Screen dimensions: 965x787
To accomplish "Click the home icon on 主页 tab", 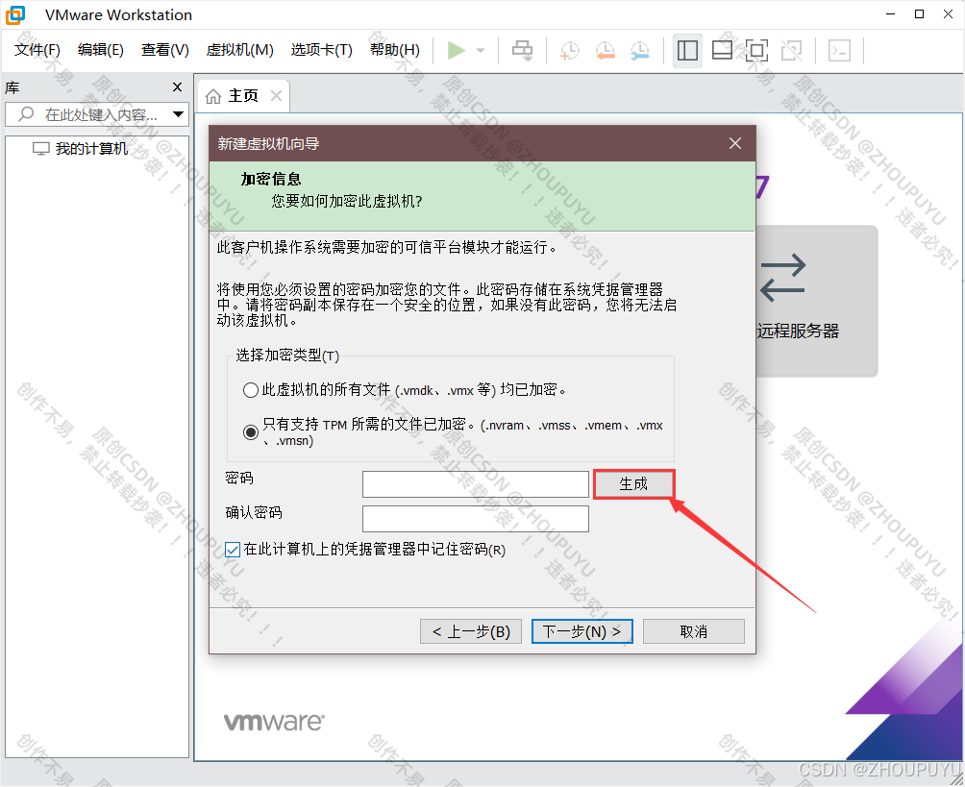I will point(213,97).
